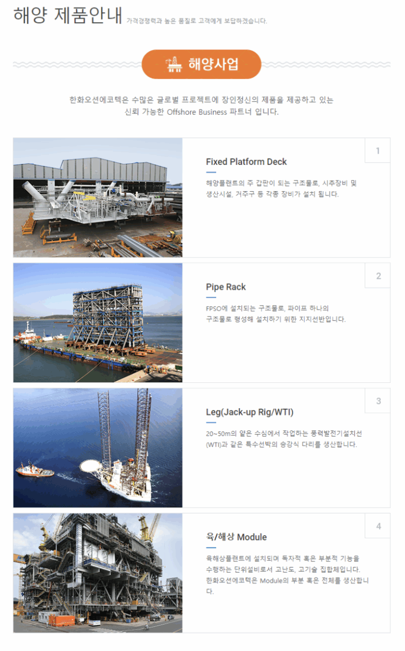
Task: Open the 육/해상 Module photo
Action: tap(98, 573)
